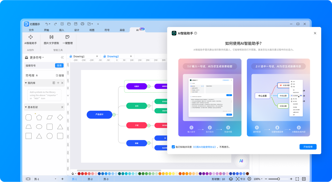
Task: Click the Undo icon
Action: [46, 24]
